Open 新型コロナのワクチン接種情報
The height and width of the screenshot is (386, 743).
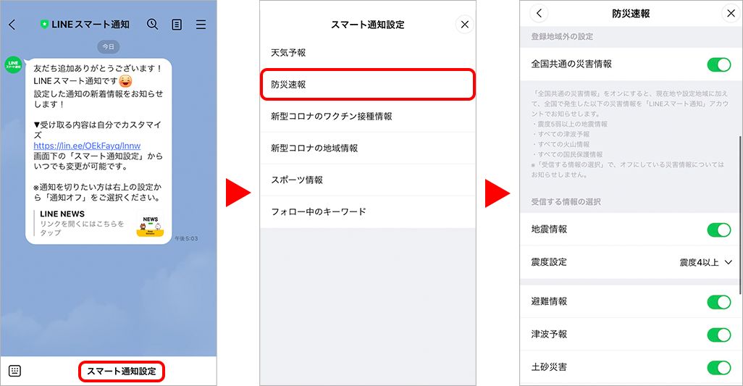(368, 116)
